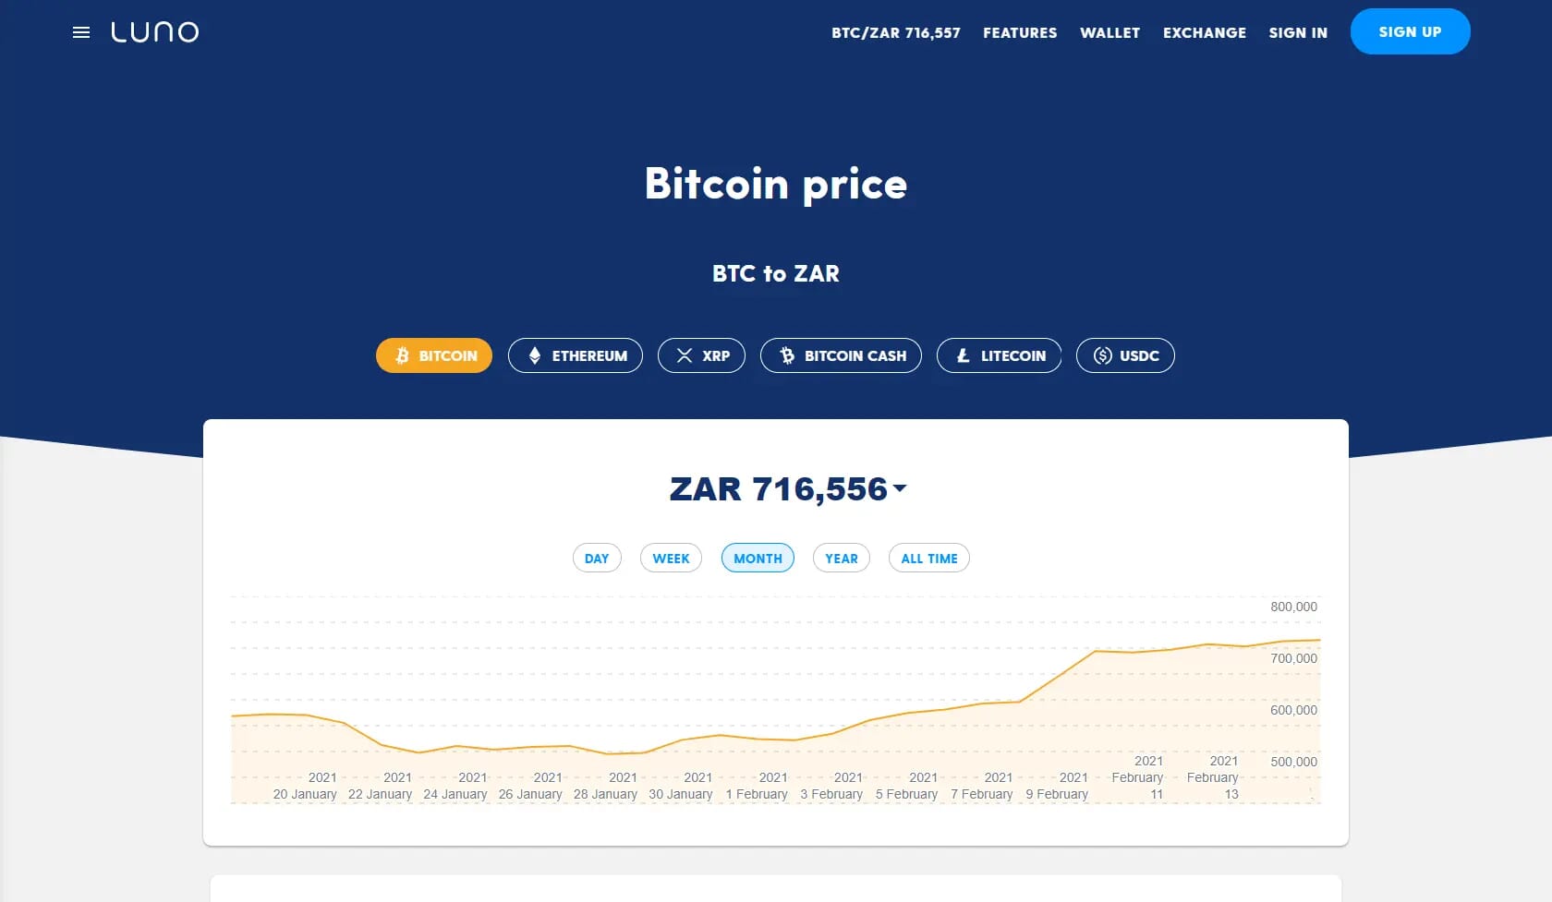The height and width of the screenshot is (902, 1552).
Task: Select the USDC dollar icon
Action: click(x=1103, y=355)
